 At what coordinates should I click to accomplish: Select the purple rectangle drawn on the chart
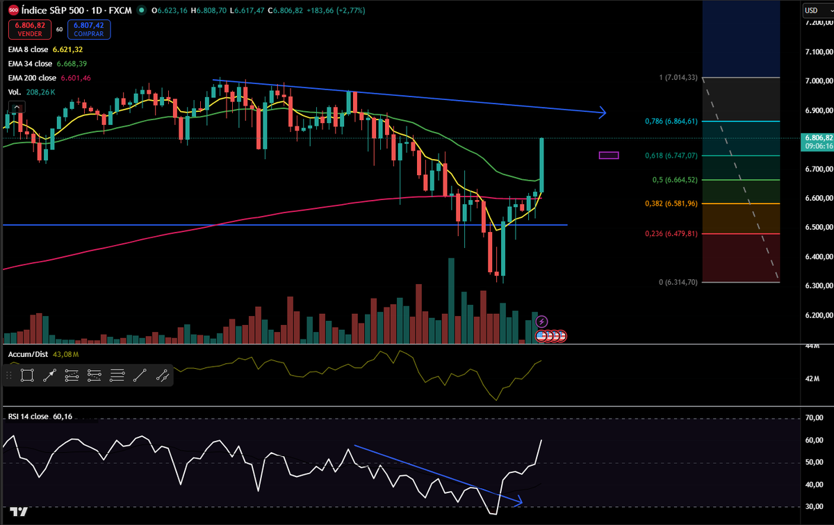[x=608, y=156]
